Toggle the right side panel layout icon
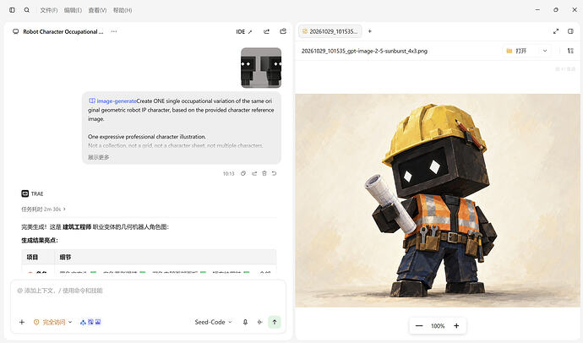 coord(570,31)
